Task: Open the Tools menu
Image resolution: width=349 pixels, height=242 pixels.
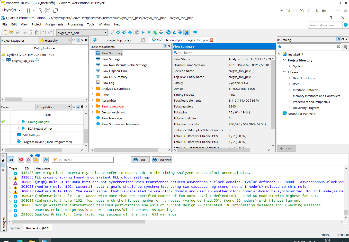Action: click(x=91, y=24)
